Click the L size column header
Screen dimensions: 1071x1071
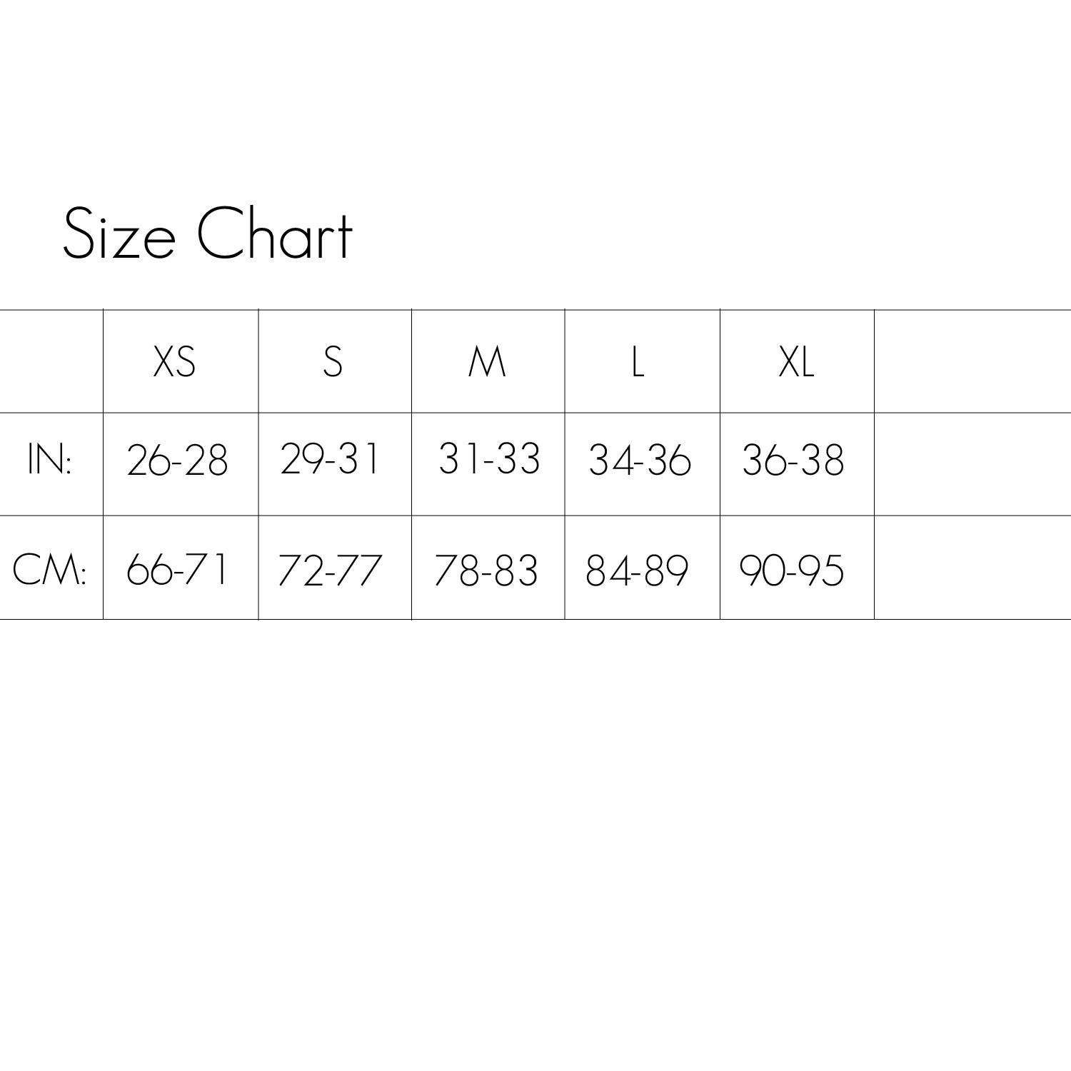coord(638,361)
